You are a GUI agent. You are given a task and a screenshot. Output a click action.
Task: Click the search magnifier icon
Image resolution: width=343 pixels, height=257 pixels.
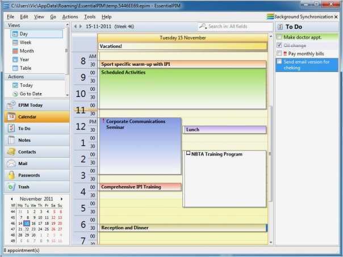pyautogui.click(x=202, y=26)
